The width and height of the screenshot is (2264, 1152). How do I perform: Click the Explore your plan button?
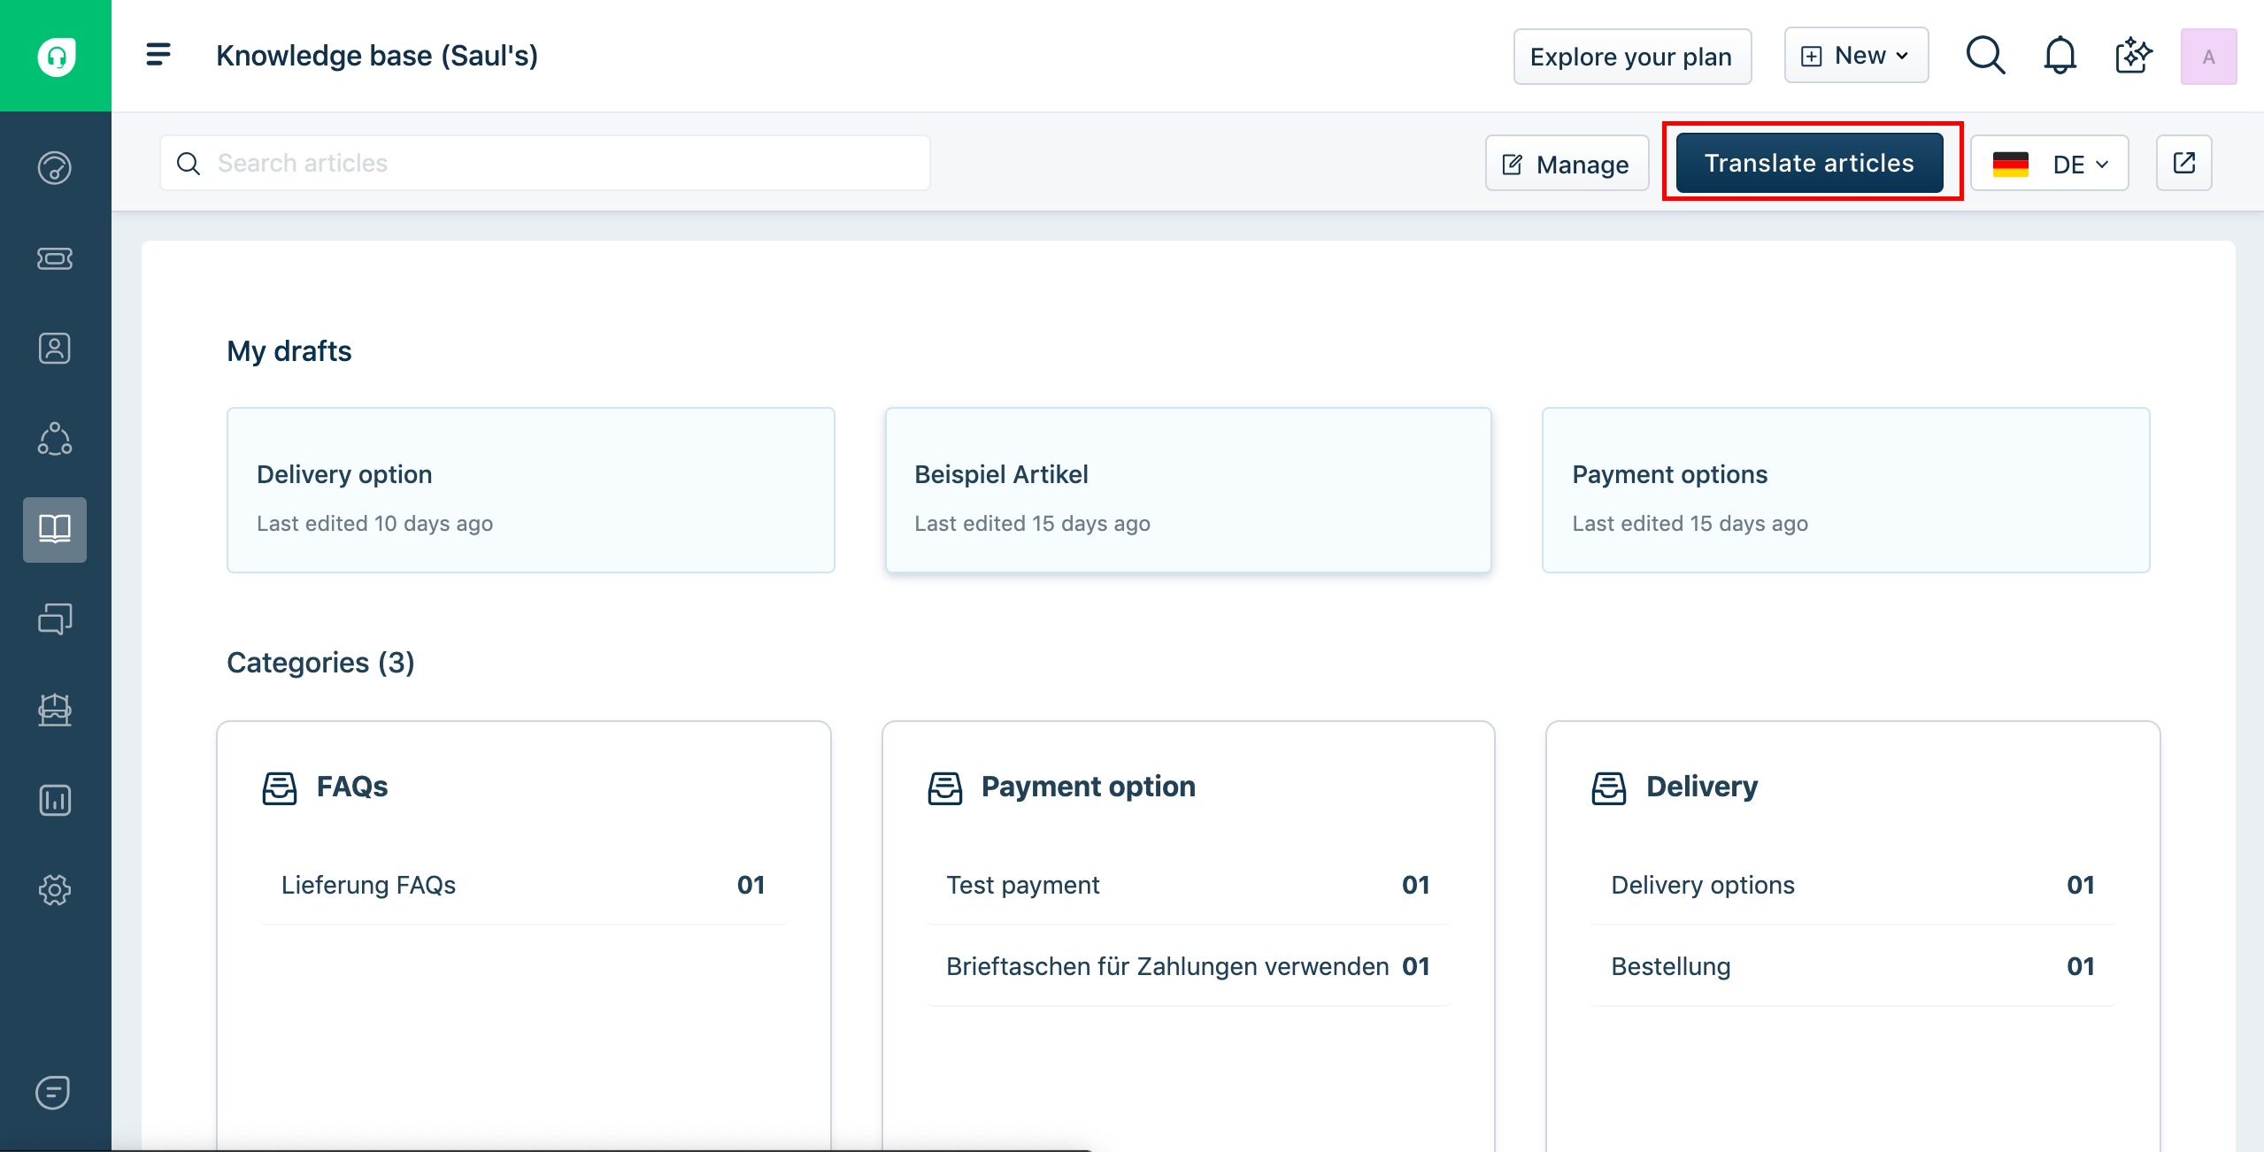coord(1632,57)
